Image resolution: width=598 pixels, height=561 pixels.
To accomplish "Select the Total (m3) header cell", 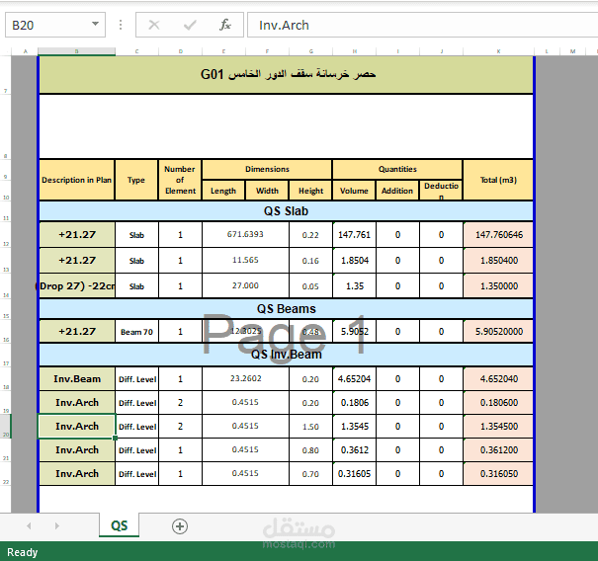I will click(498, 180).
